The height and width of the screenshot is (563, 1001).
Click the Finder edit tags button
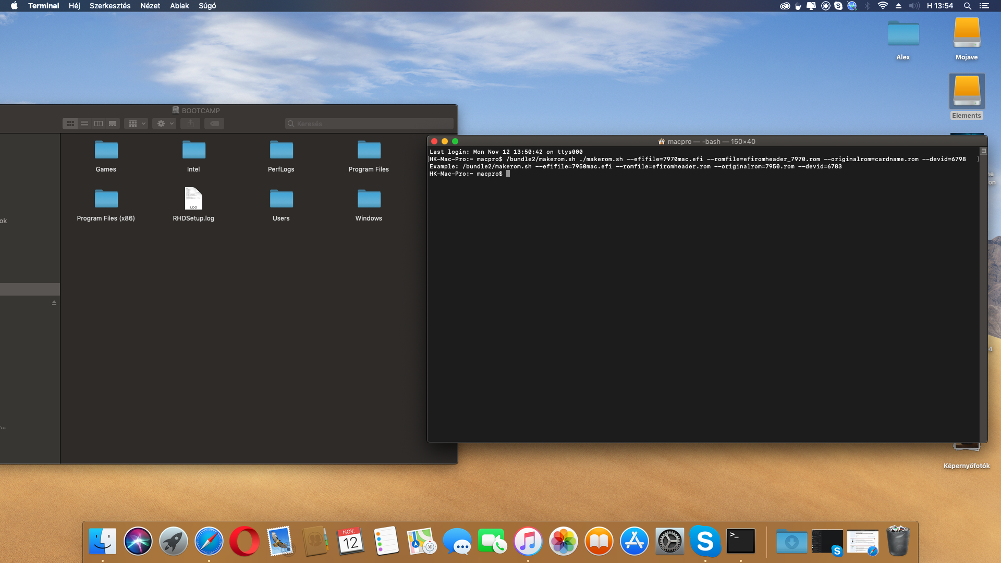click(214, 124)
